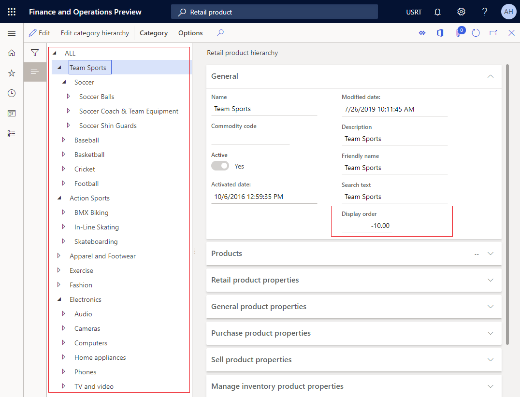Expand the Soccer Balls node arrow
The width and height of the screenshot is (520, 397).
69,97
